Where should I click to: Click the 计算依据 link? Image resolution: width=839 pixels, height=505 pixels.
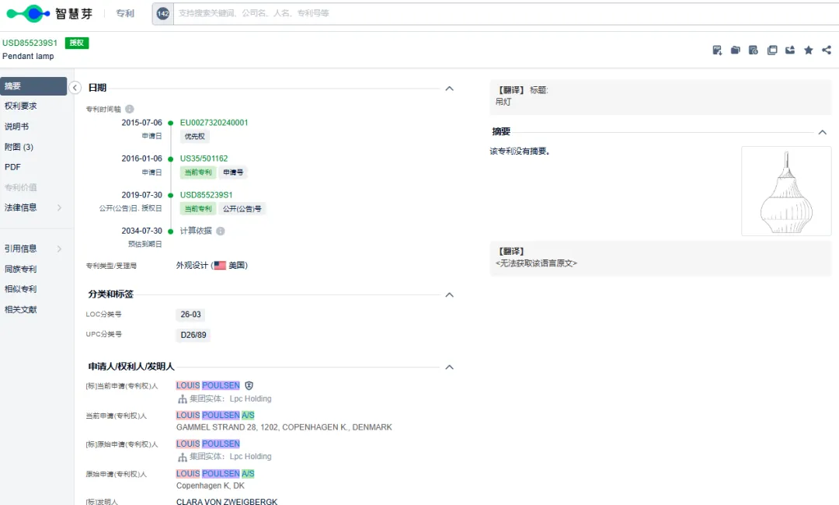click(196, 231)
